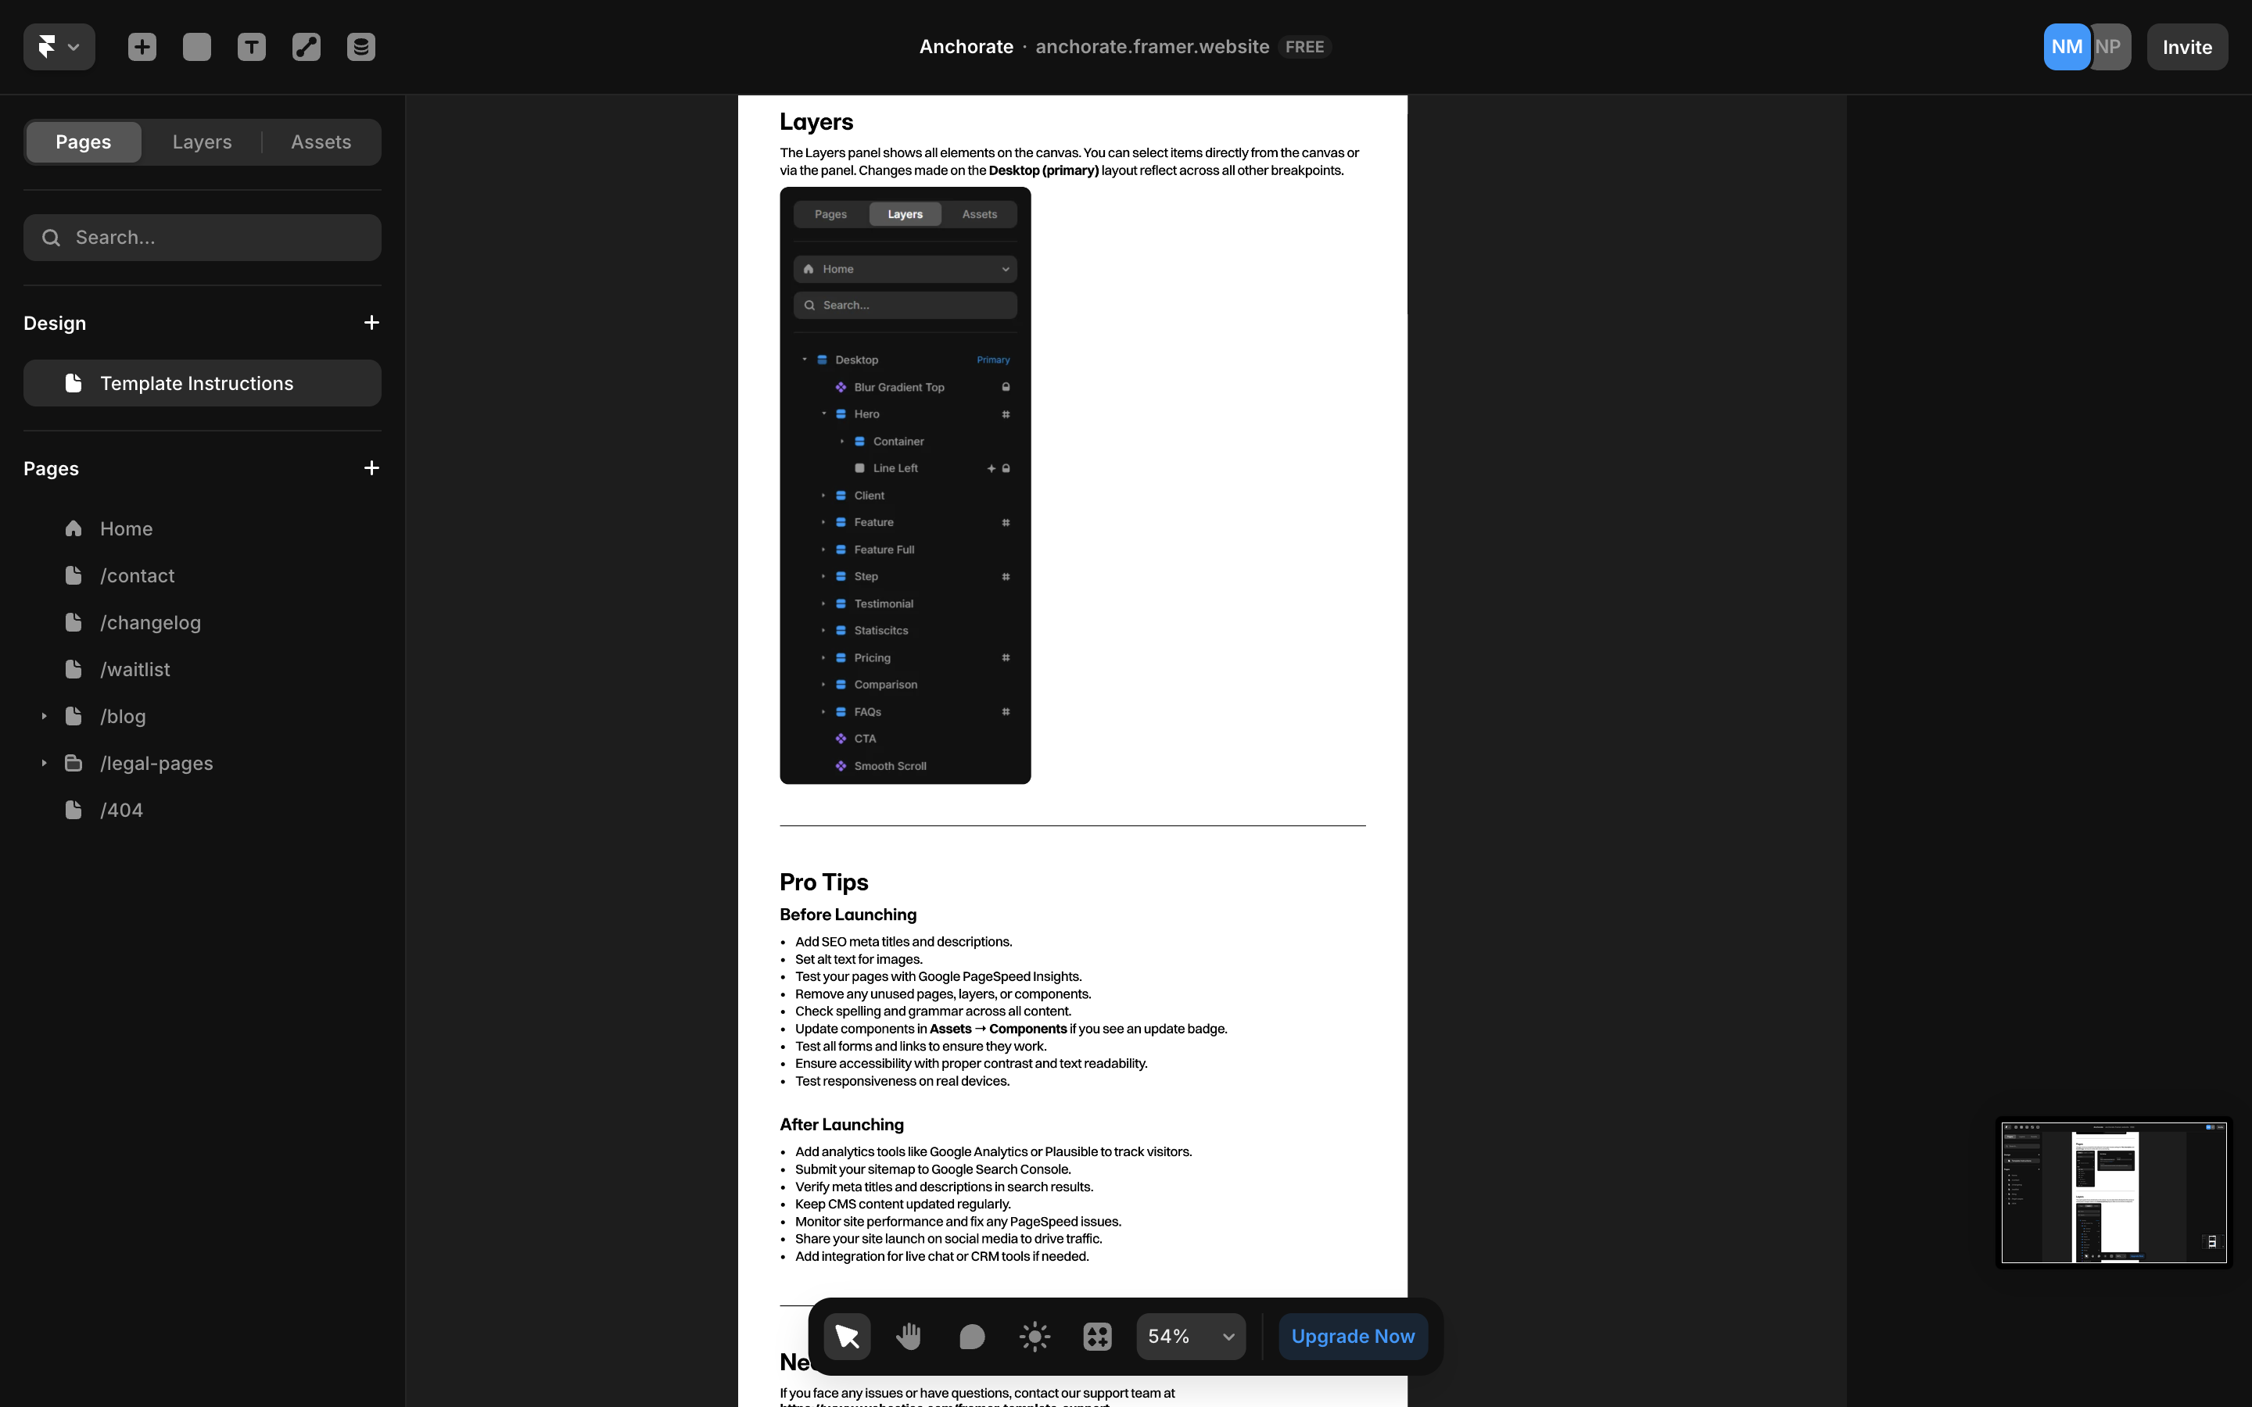Open the Framer logo dropdown menu
Screen dimensions: 2252x1407
[x=58, y=47]
